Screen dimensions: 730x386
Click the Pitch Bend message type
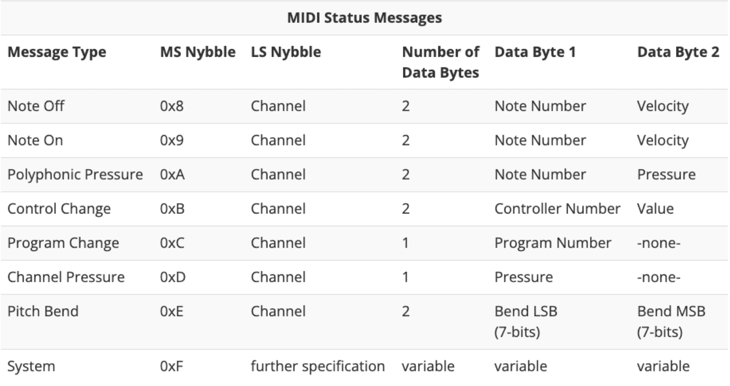(43, 311)
